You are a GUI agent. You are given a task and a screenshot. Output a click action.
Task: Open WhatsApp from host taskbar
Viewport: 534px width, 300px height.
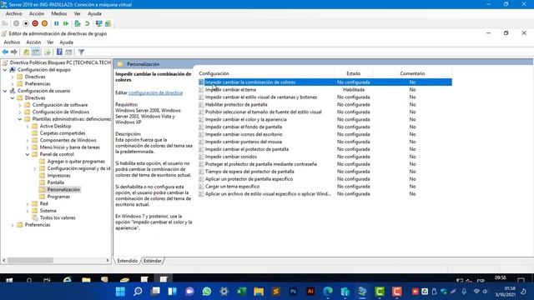point(207,292)
